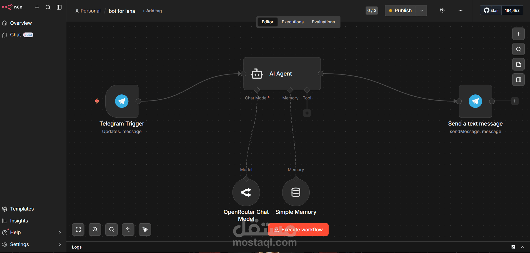Add a sticky note to the canvas
Image resolution: width=530 pixels, height=253 pixels.
[518, 64]
